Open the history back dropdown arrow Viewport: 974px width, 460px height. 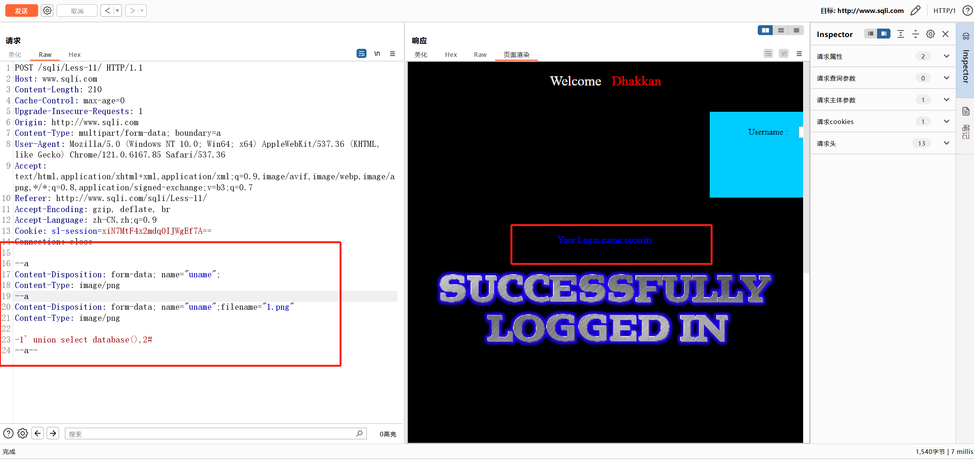click(117, 11)
